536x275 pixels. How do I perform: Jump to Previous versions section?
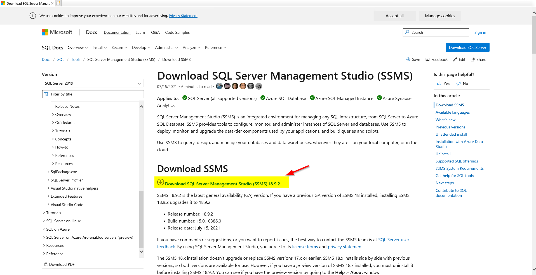(450, 127)
